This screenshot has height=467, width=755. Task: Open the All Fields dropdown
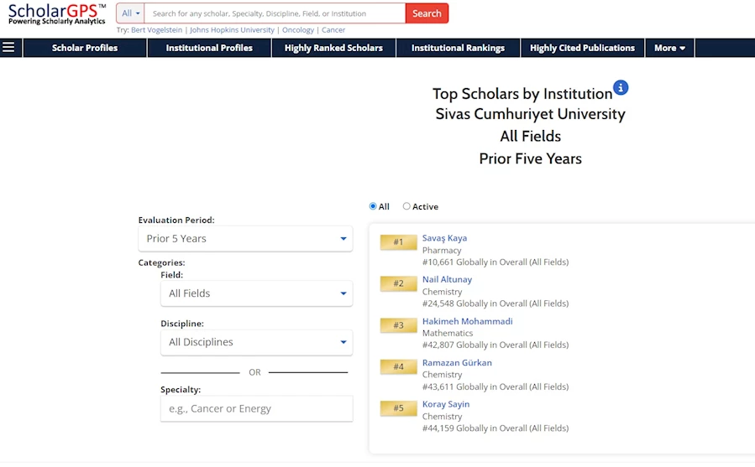tap(256, 293)
